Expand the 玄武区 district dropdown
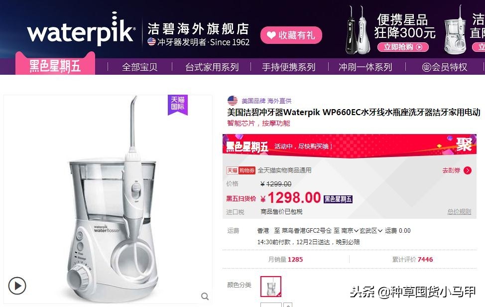 point(371,231)
